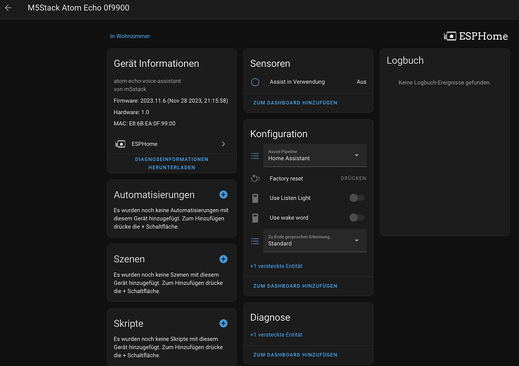Screen dimensions: 519x366
Task: Click the Factory reset icon
Action: (x=255, y=178)
